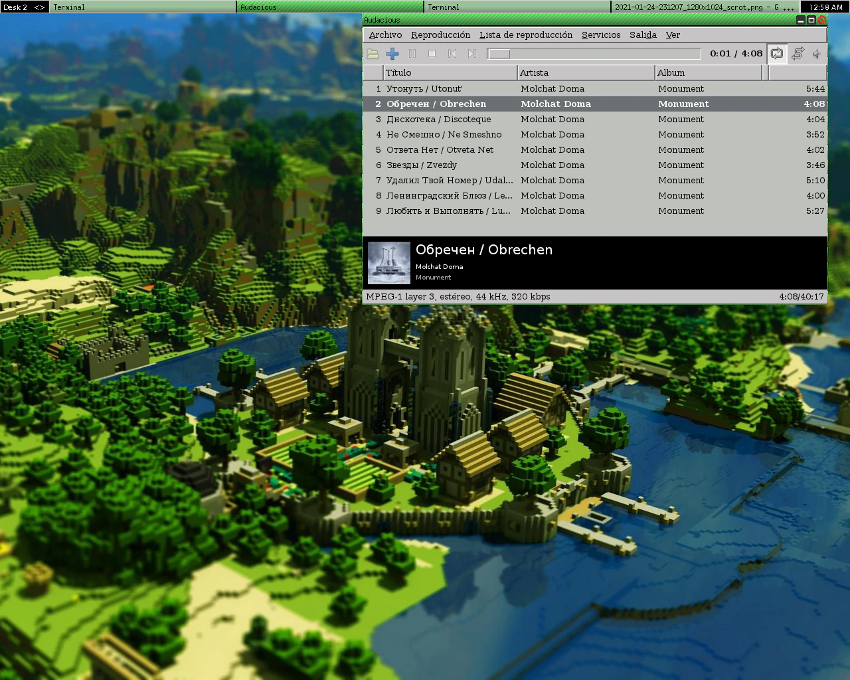Click the Monument album cover thumbnail

click(389, 263)
